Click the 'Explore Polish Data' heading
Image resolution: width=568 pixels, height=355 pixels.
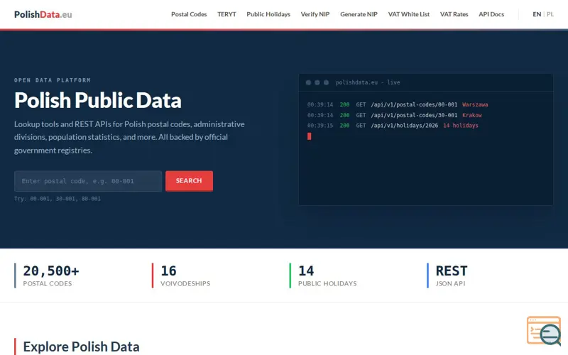[x=81, y=346]
